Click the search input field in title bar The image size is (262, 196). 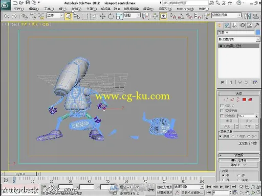click(x=185, y=3)
